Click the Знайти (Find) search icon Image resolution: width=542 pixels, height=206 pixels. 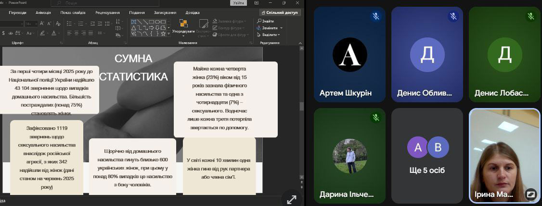click(x=259, y=21)
